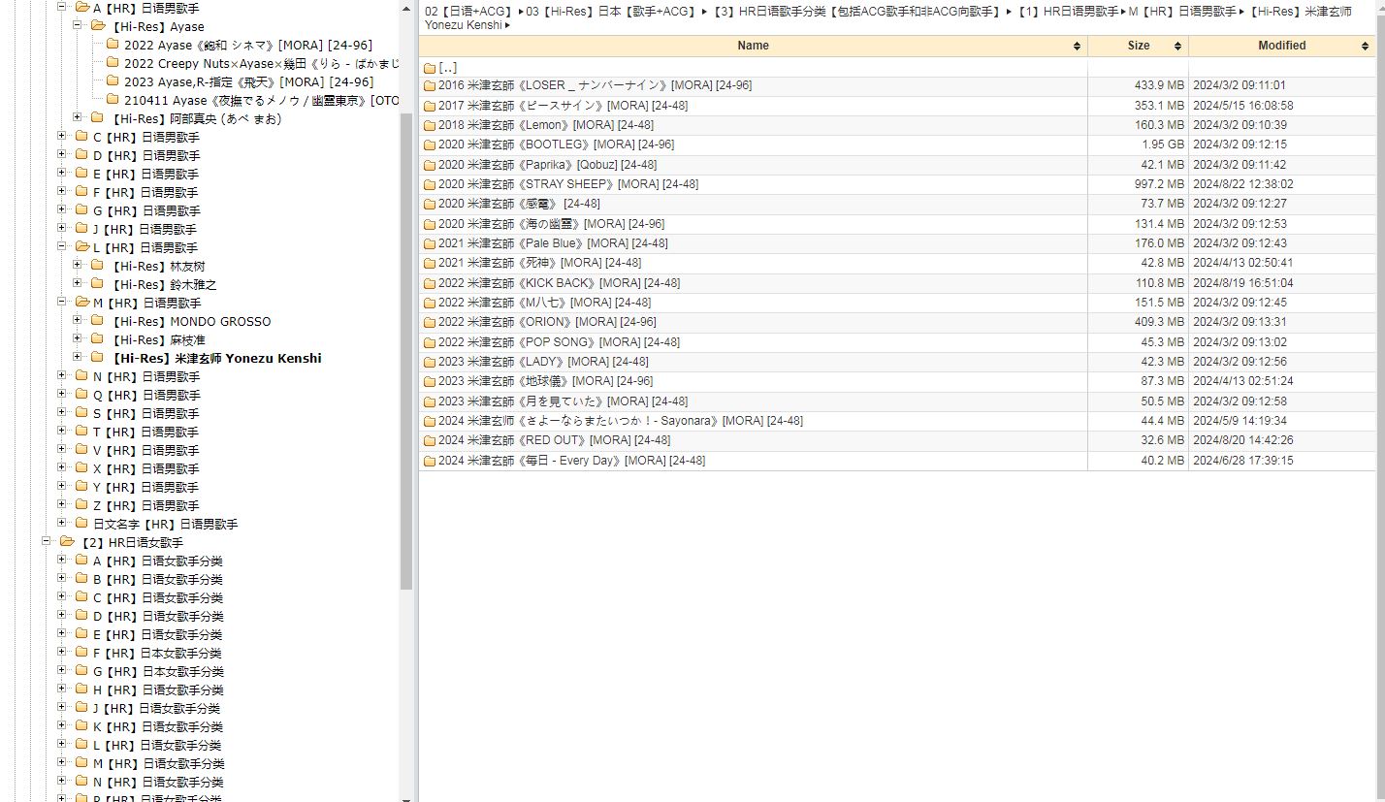Toggle sort via Modified column arrows
This screenshot has height=802, width=1385.
pos(1366,47)
